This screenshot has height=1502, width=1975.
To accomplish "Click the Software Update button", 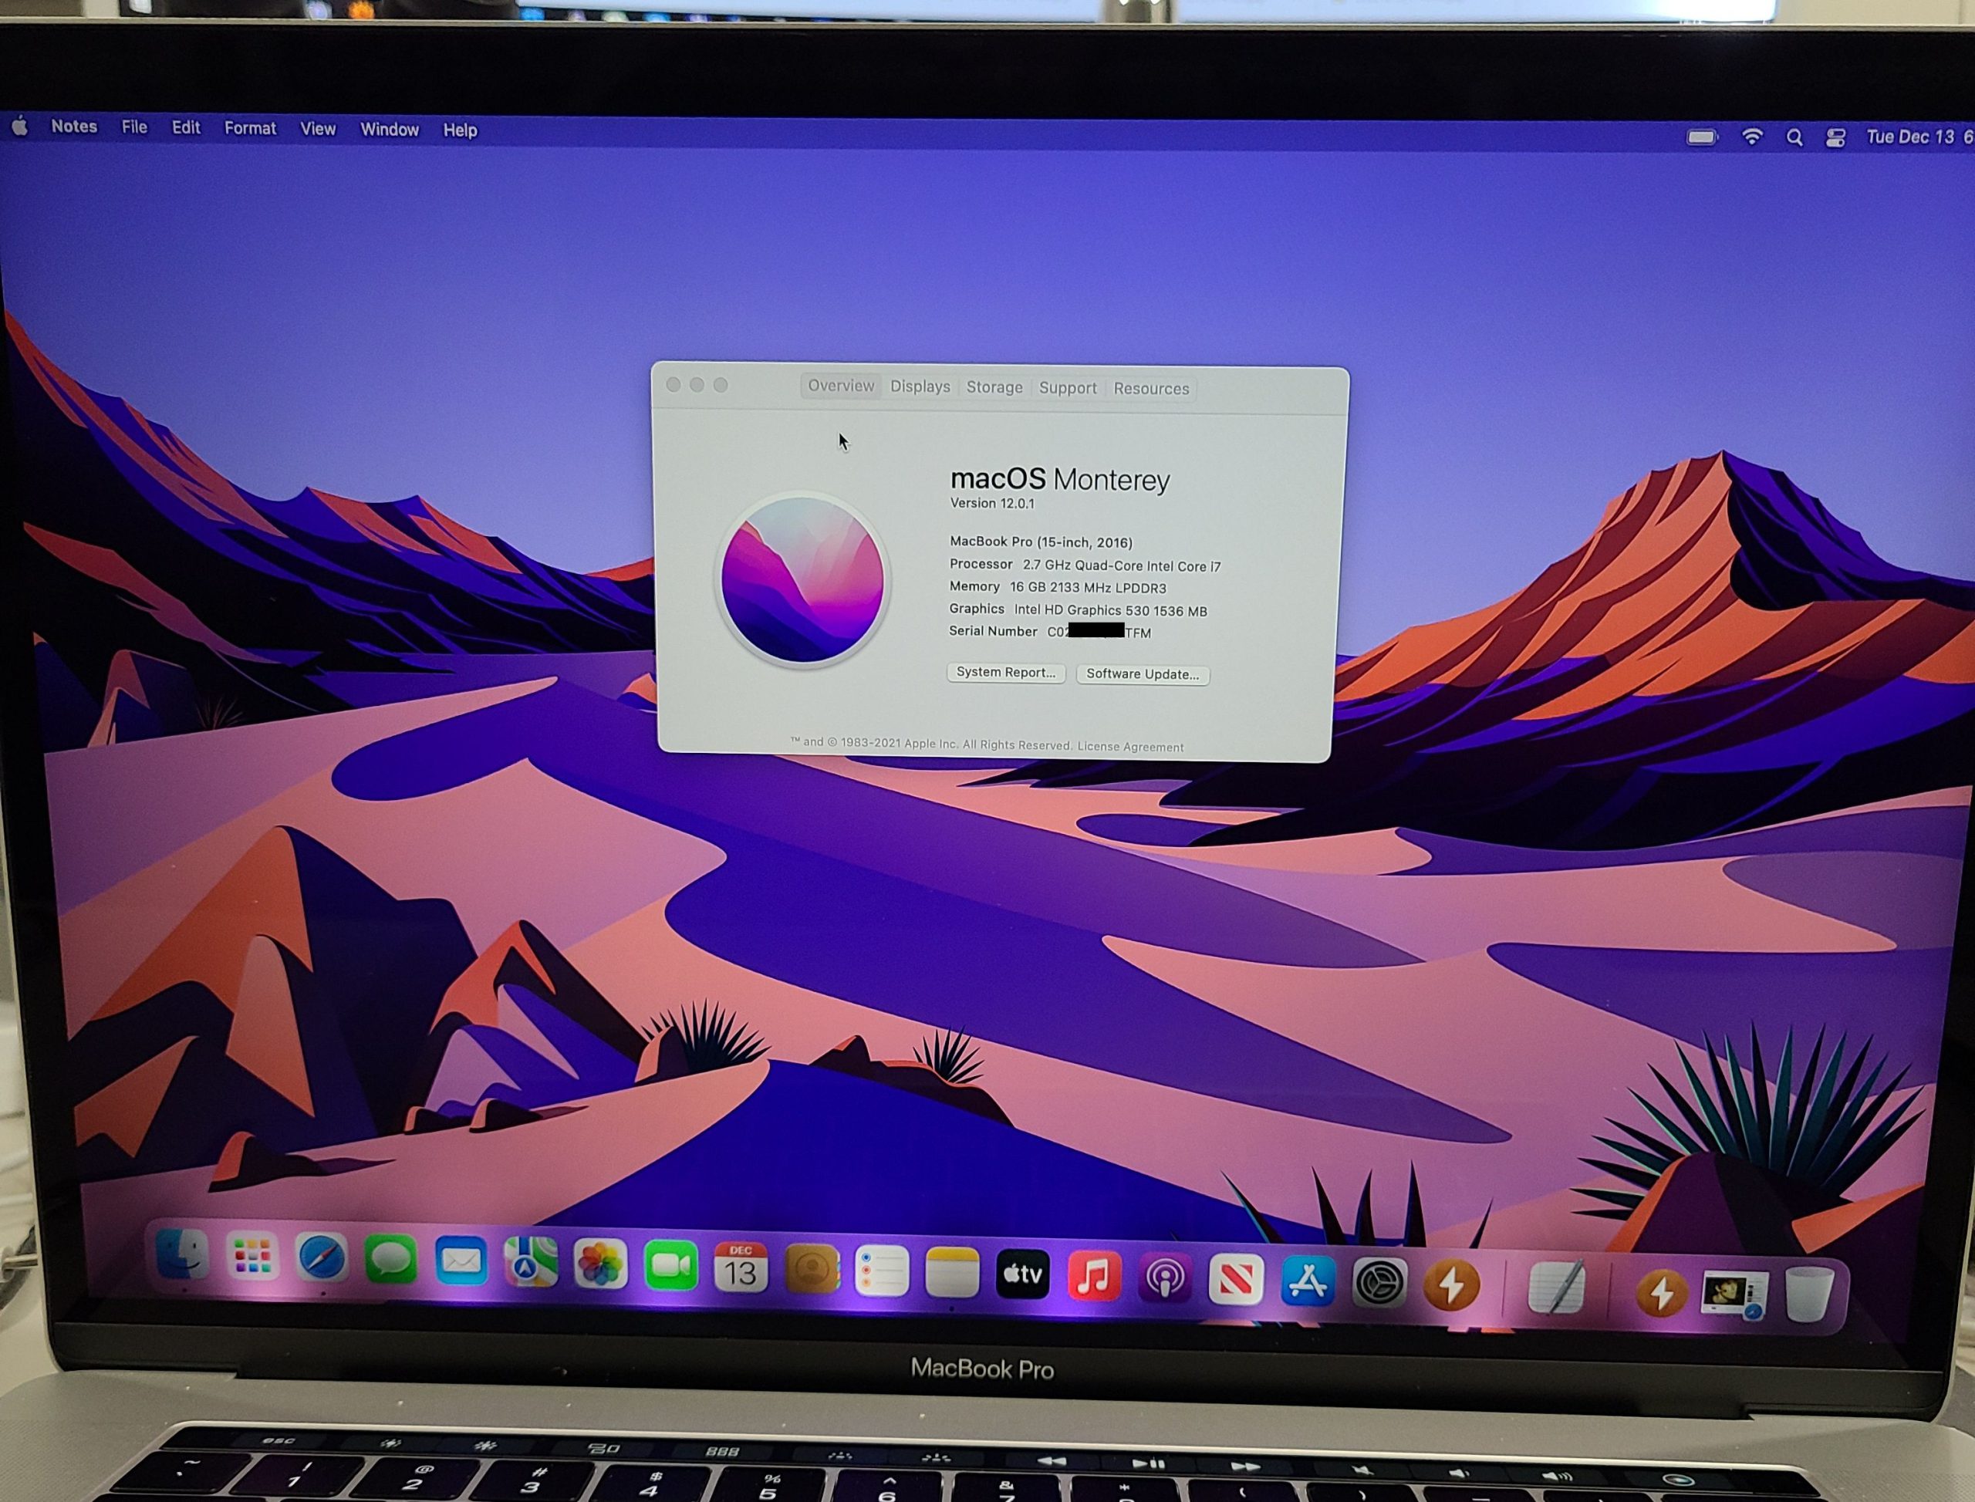I will (x=1142, y=674).
